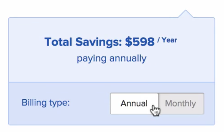The image size is (224, 132).
Task: Click the digits "598" in the savings total
Action: tap(143, 42)
